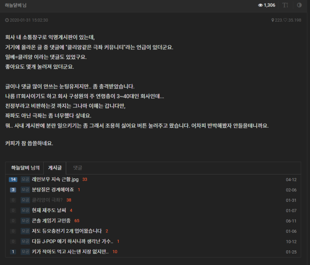Click comment count 65 on 콘솔 게임기 post
This screenshot has width=310, height=265.
(x=77, y=220)
